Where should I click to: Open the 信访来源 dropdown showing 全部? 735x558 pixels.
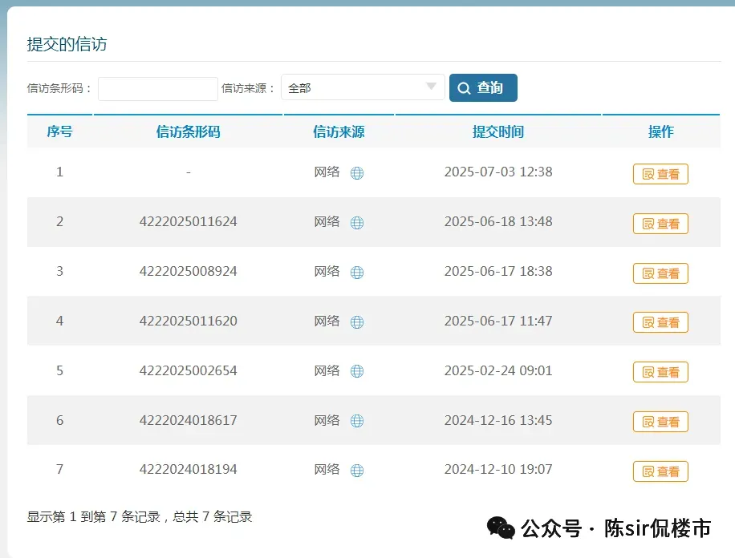(363, 87)
